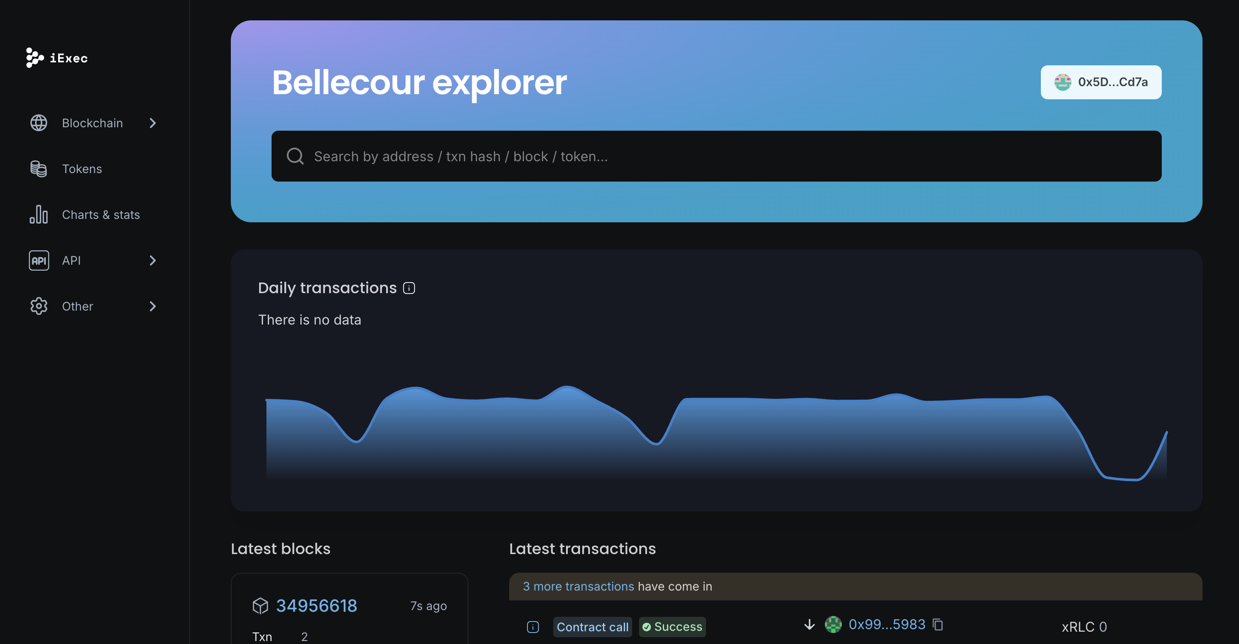Open Charts & stats from the sidebar

tap(101, 215)
